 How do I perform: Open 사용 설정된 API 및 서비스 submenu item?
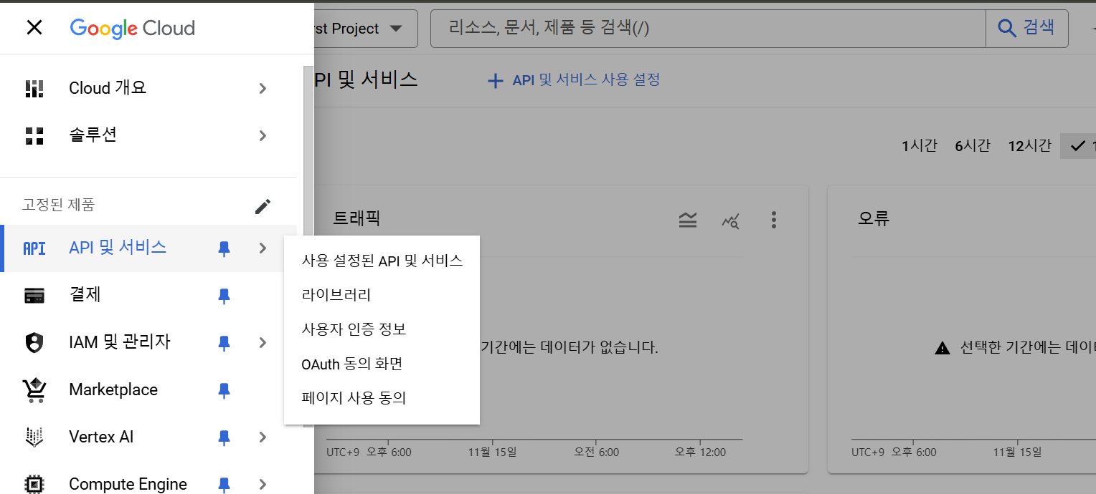pyautogui.click(x=382, y=261)
